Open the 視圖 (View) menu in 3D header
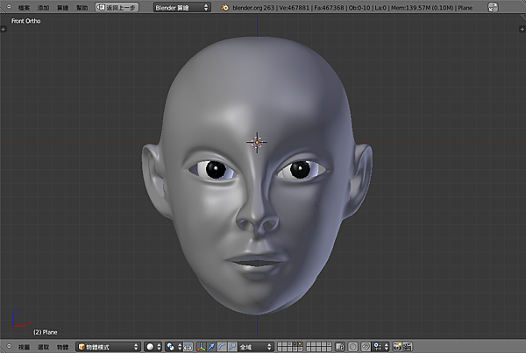The height and width of the screenshot is (353, 526). tap(24, 347)
